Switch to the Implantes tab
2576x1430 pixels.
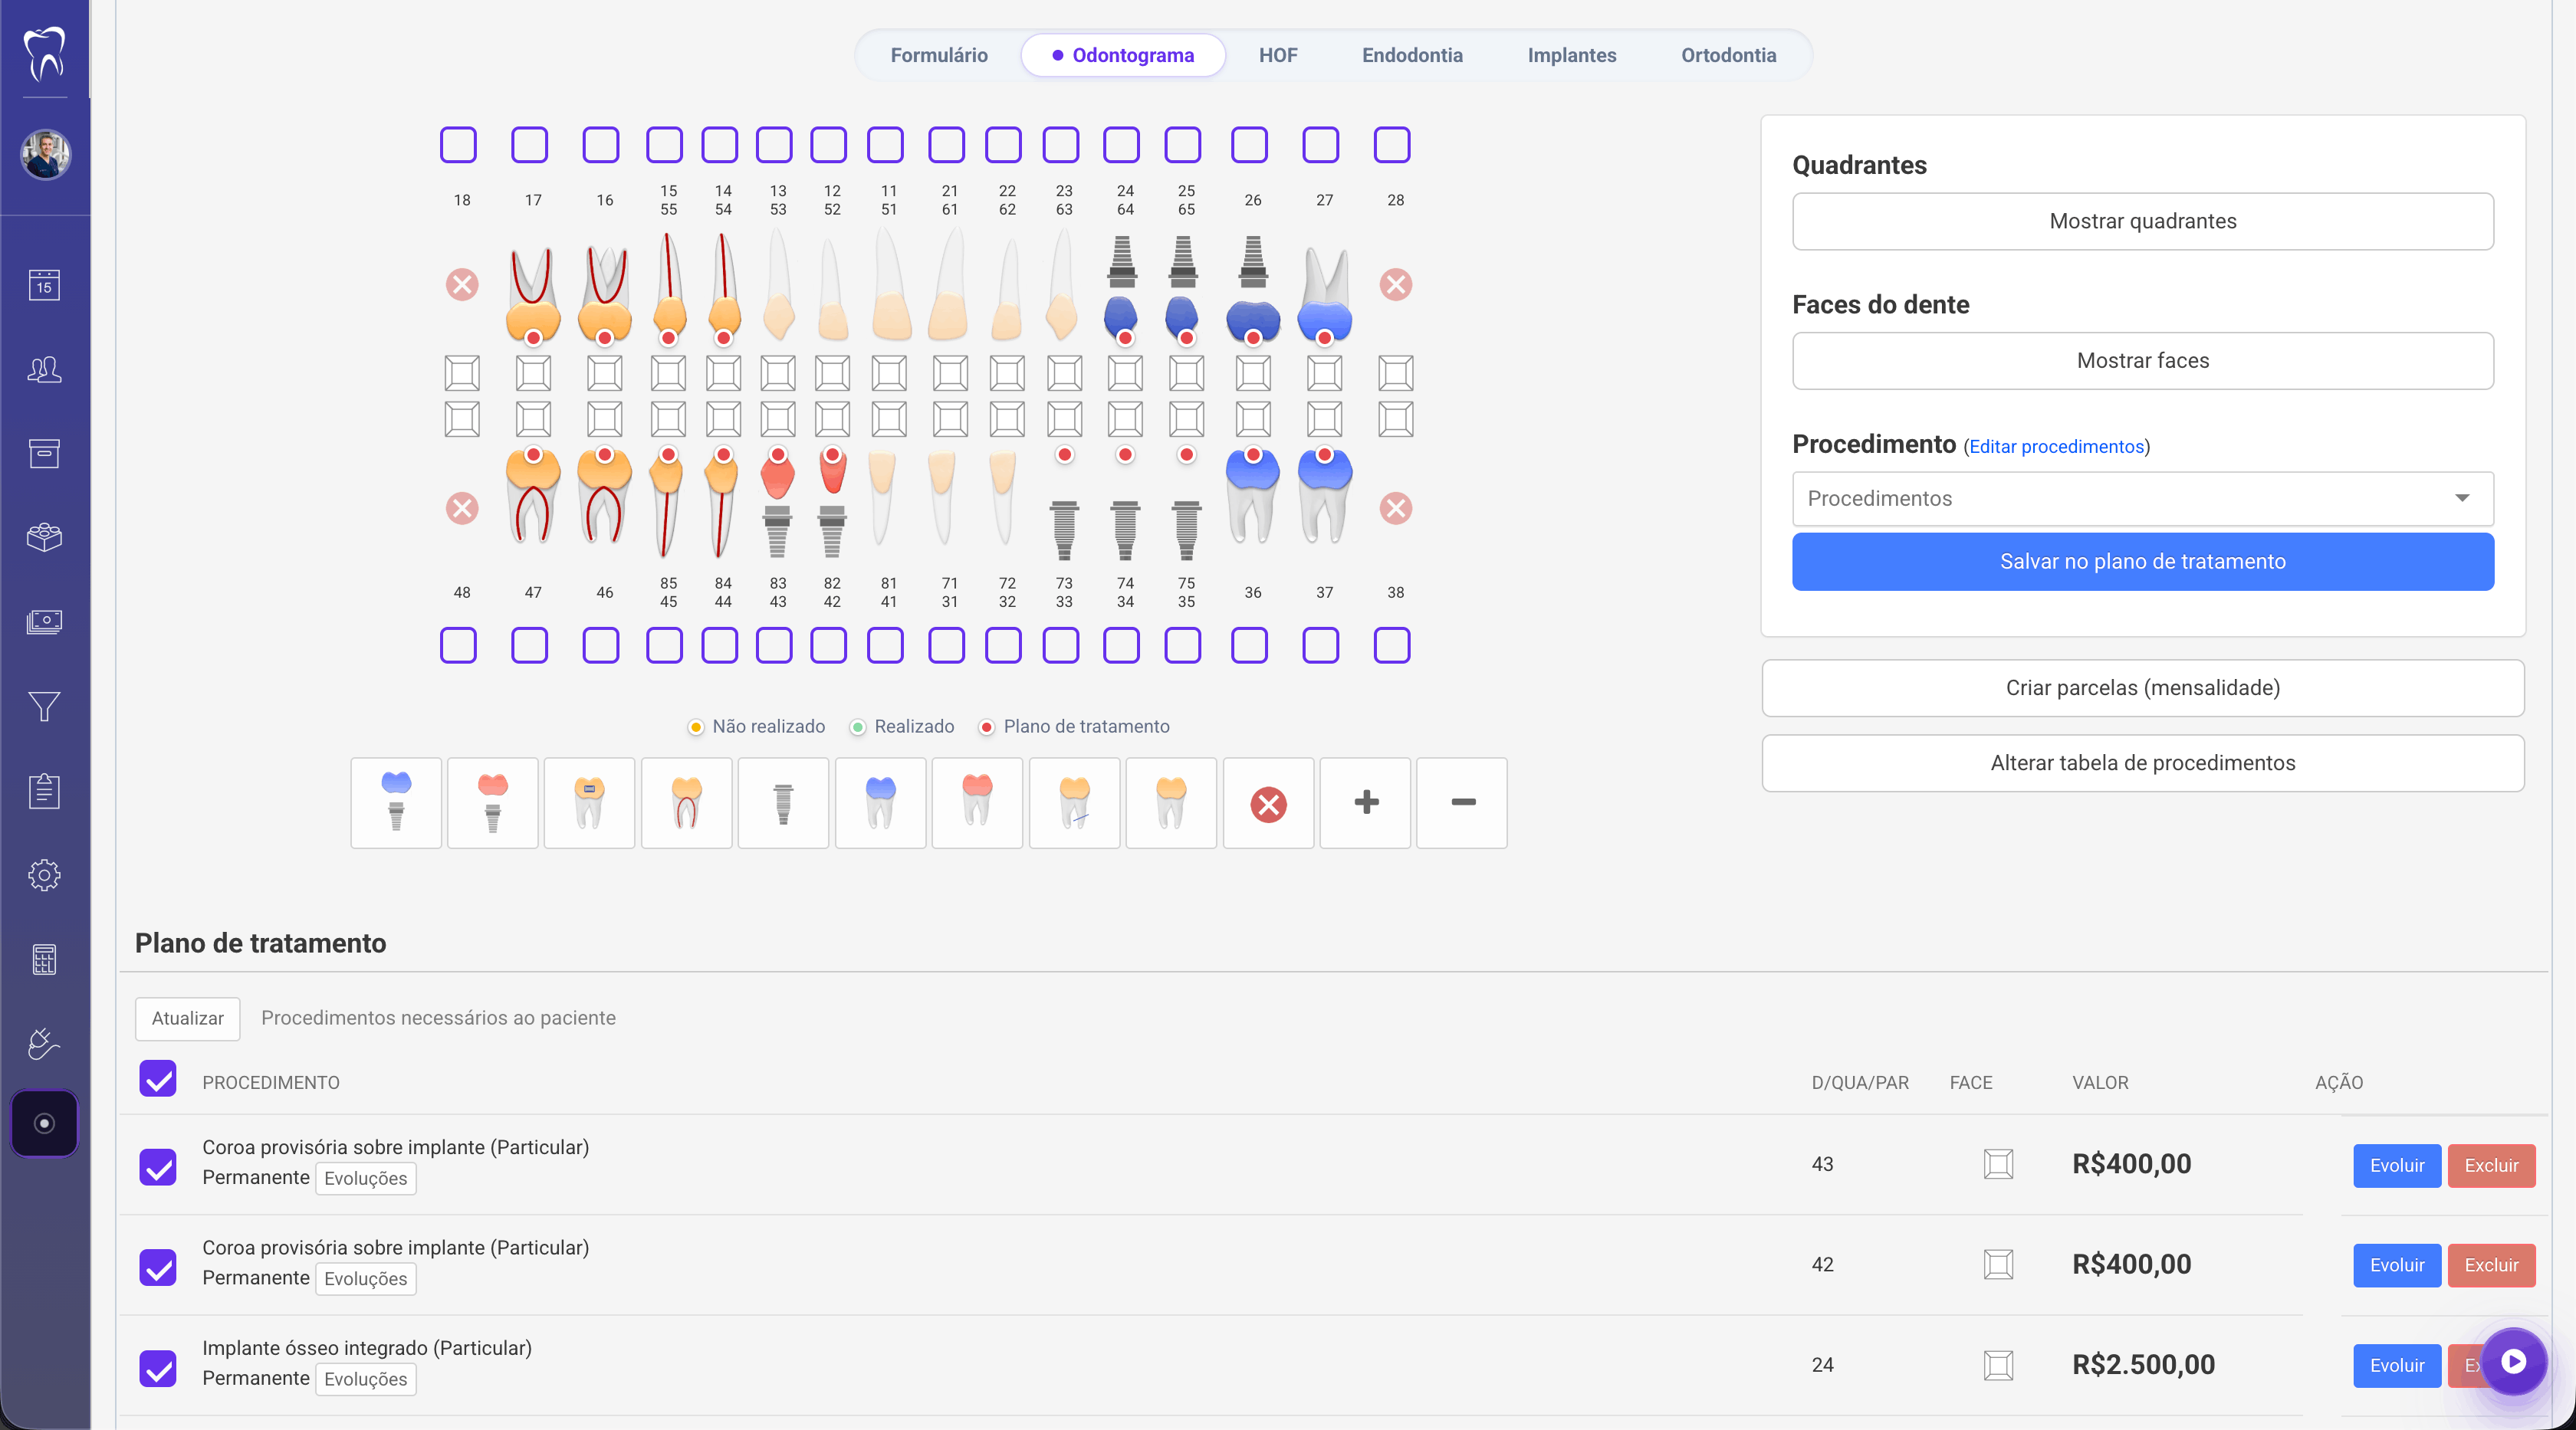[x=1571, y=55]
